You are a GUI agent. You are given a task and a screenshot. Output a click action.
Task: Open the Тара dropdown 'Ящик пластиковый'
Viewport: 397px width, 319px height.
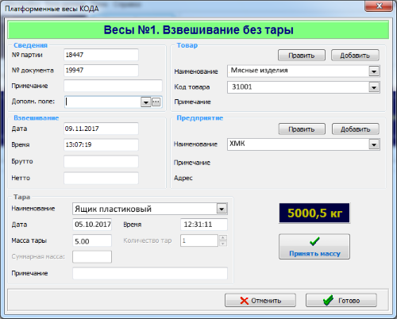222,209
